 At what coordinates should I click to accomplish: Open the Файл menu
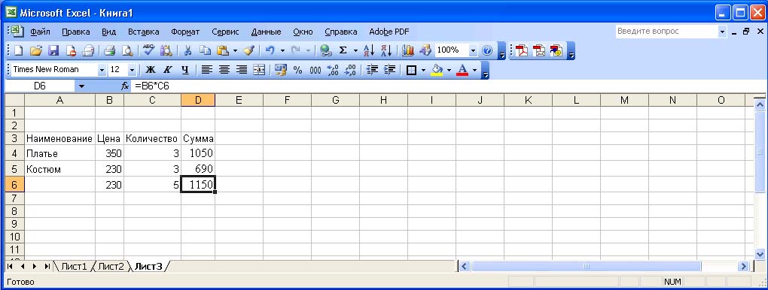[40, 32]
